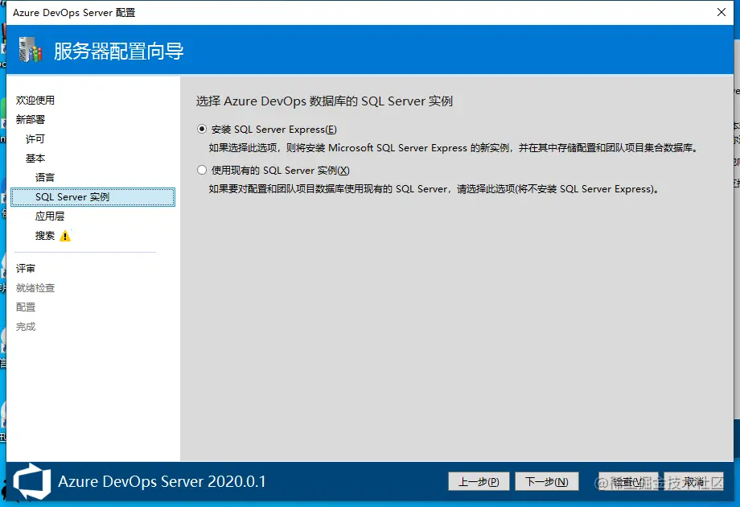The width and height of the screenshot is (740, 507).
Task: Open the 完成 complete step
Action: pyautogui.click(x=26, y=327)
